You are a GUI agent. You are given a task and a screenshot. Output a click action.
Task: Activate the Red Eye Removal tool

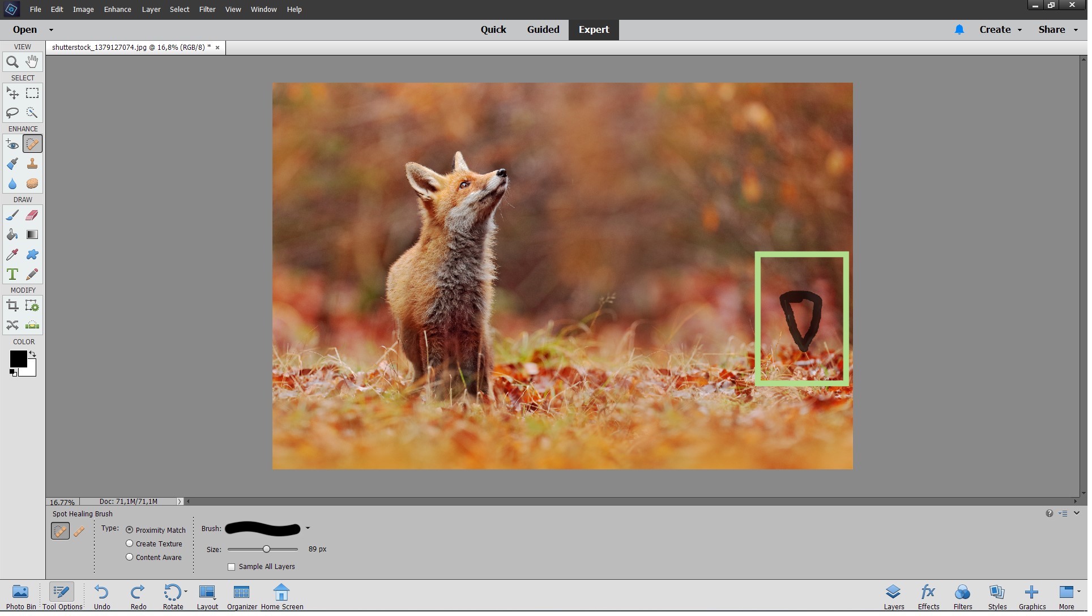12,144
